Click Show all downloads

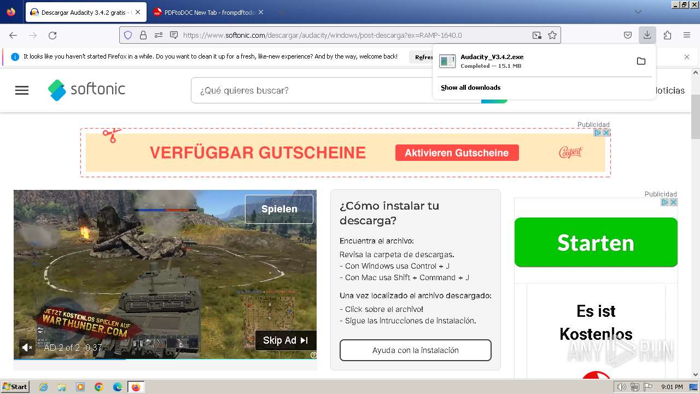click(x=471, y=88)
